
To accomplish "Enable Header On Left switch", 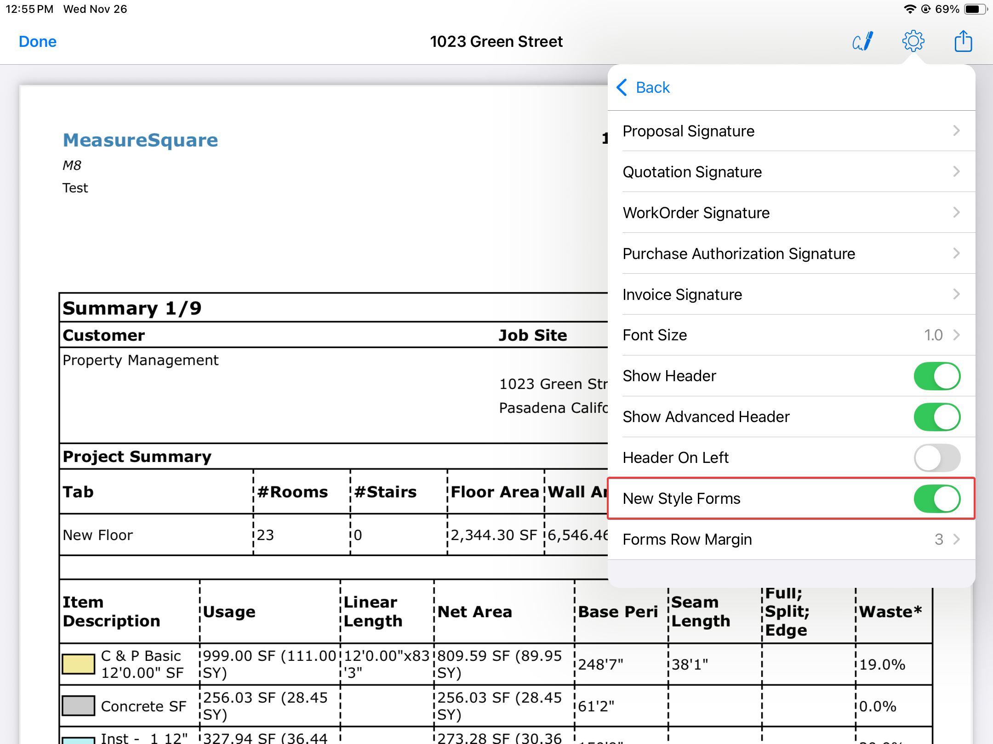I will point(936,458).
